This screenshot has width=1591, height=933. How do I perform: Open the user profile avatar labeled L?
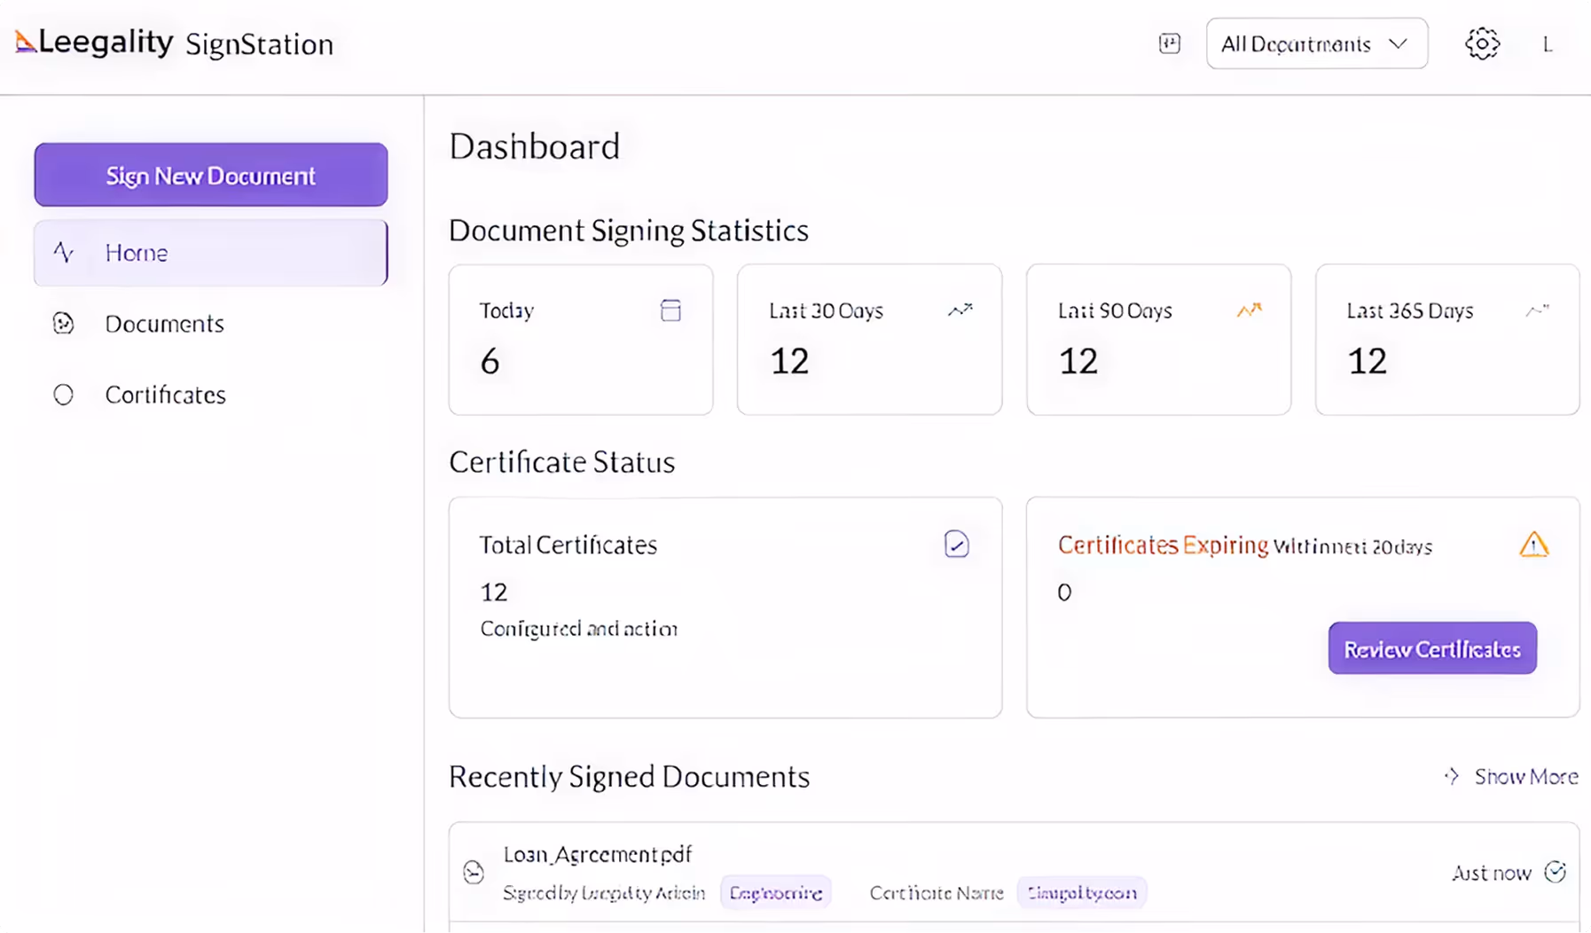coord(1549,43)
